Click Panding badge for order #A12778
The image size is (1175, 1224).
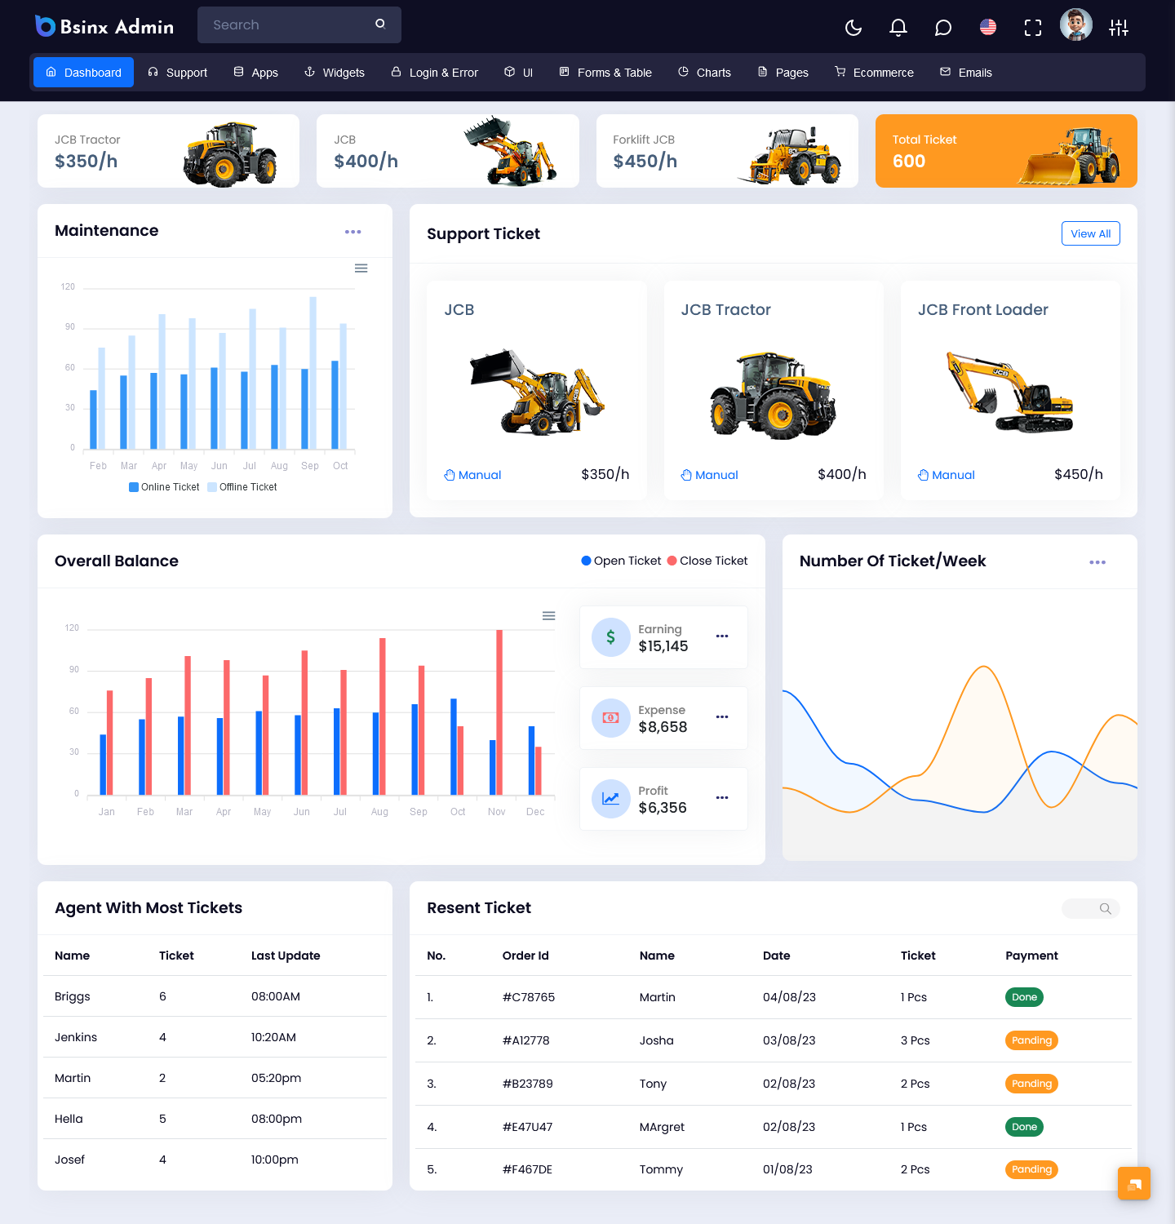(1031, 1040)
